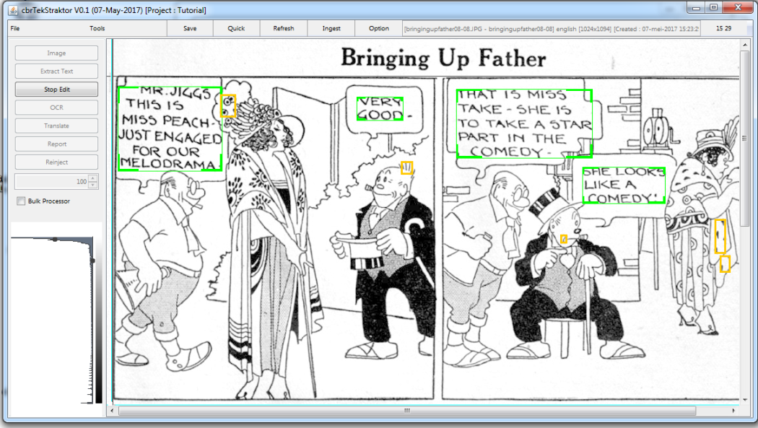Click the Image button
This screenshot has height=428, width=758.
coord(56,53)
